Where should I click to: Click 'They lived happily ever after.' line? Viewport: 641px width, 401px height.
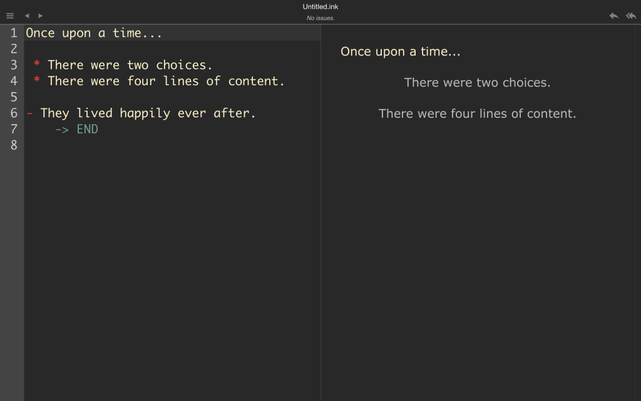(147, 113)
